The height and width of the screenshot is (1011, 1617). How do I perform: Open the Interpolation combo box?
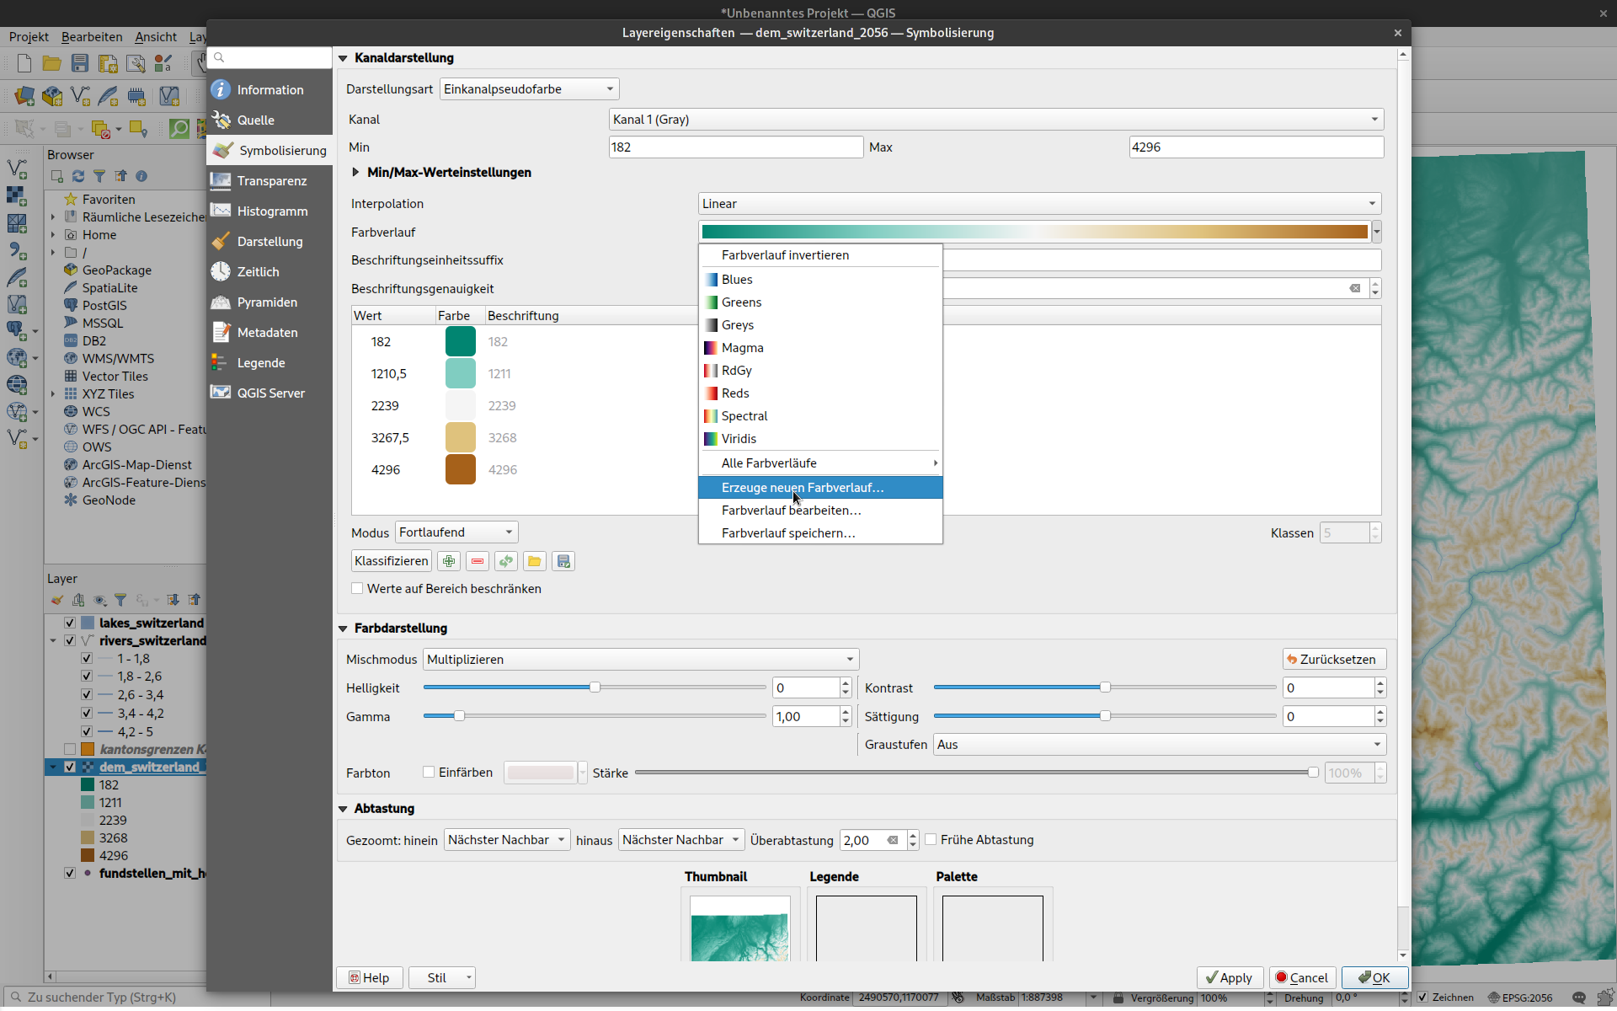(1039, 204)
